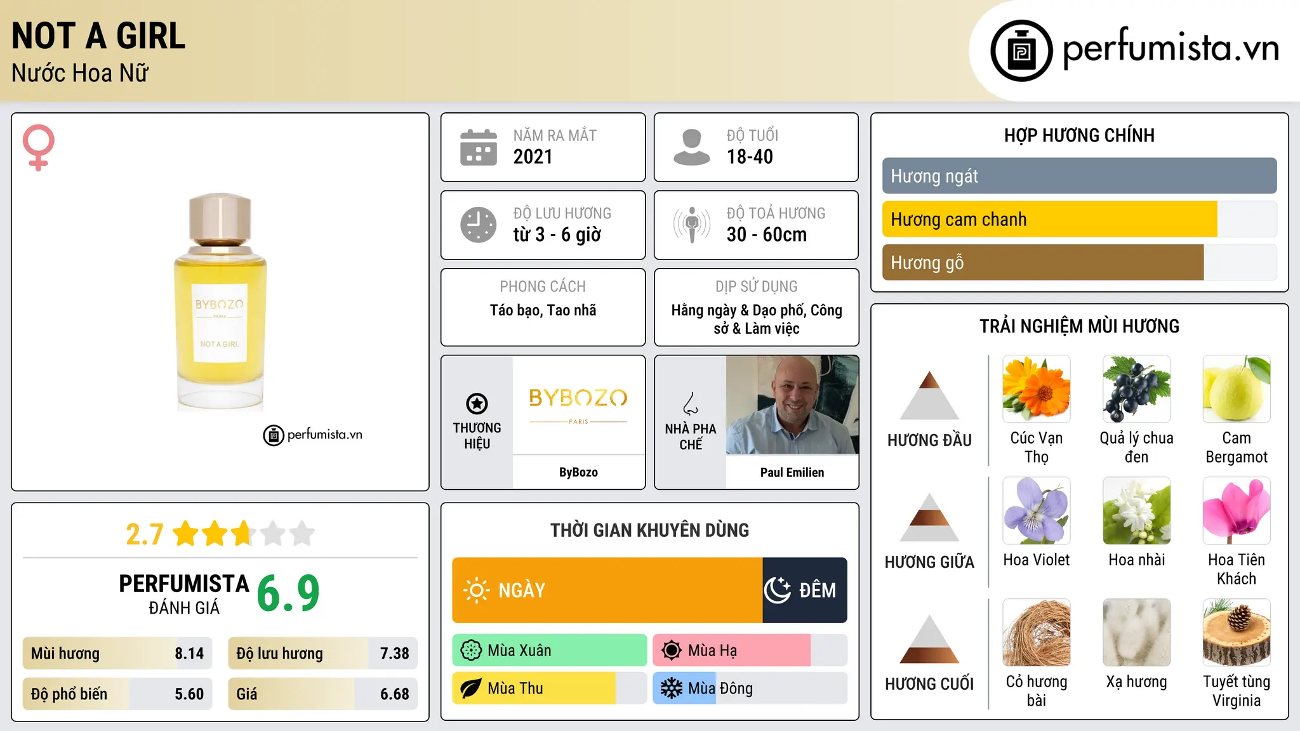
Task: Select the Hoa Violet note image
Action: (x=1037, y=511)
